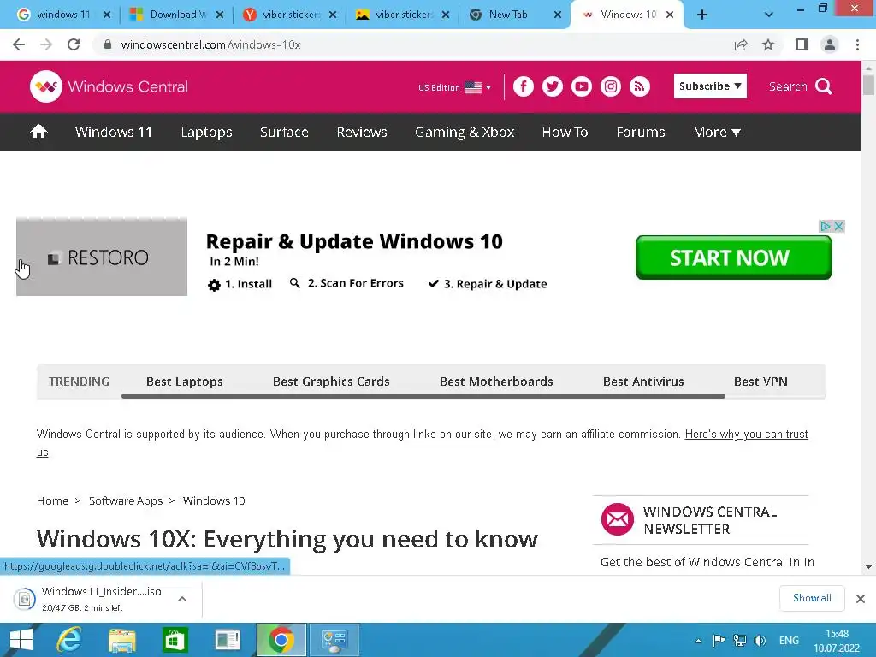Open the Action Center flag icon
The width and height of the screenshot is (876, 657).
pyautogui.click(x=719, y=641)
